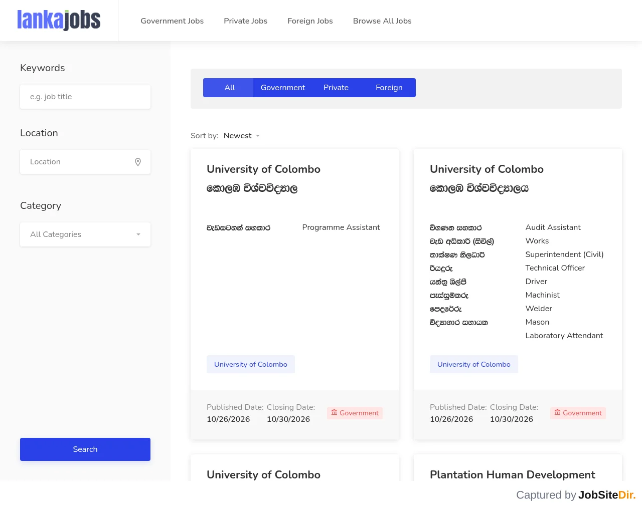
Task: Click the Machinist text
Action: [543, 295]
